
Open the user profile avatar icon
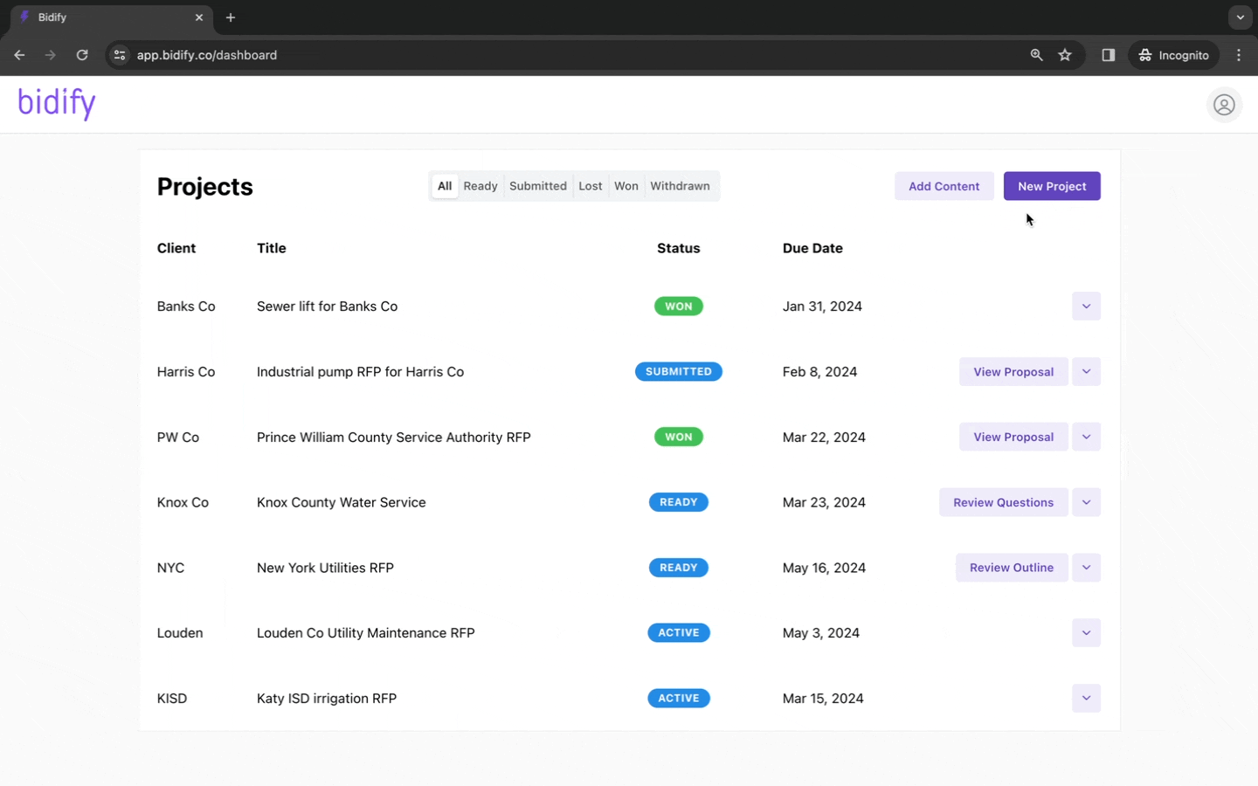(x=1224, y=105)
